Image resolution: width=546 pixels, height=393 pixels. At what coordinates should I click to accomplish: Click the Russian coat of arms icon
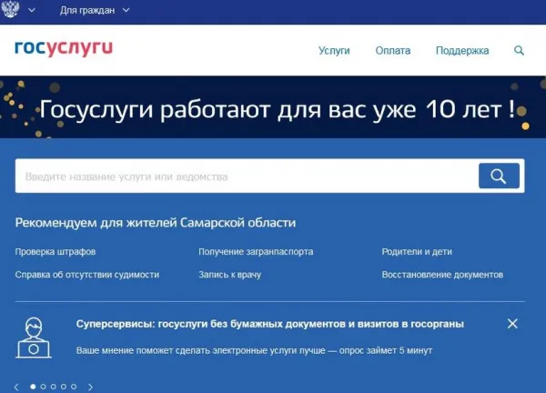[12, 11]
